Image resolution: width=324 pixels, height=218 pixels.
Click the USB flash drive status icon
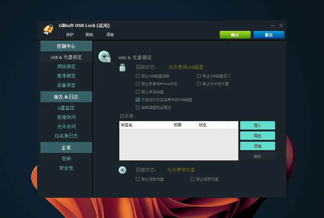[122, 67]
